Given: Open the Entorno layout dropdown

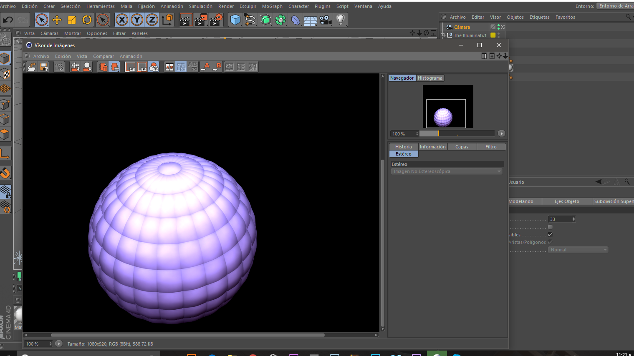Looking at the screenshot, I should (615, 6).
